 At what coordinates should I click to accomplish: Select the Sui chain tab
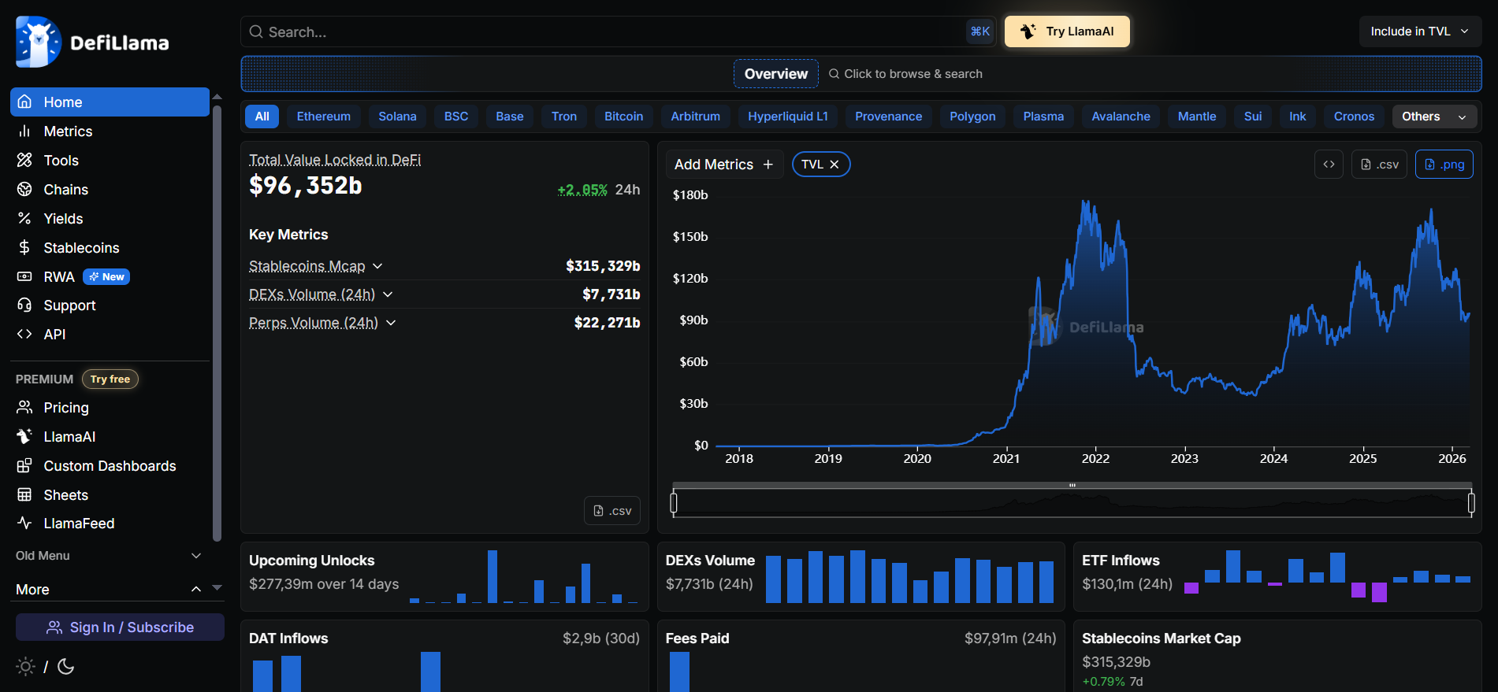[x=1253, y=117]
